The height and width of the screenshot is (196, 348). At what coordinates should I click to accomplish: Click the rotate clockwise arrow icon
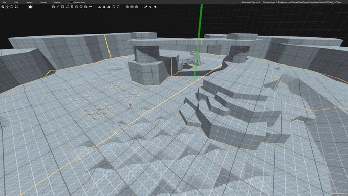click(x=118, y=7)
